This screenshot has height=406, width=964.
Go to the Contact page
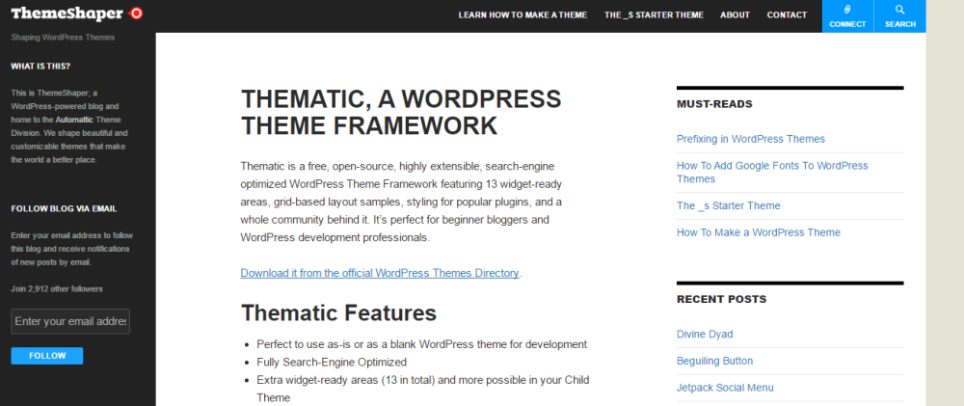tap(787, 15)
